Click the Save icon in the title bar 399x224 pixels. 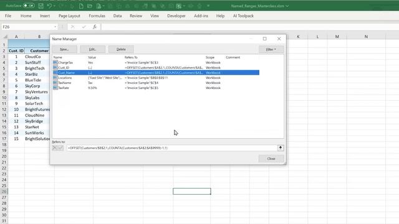coord(41,6)
